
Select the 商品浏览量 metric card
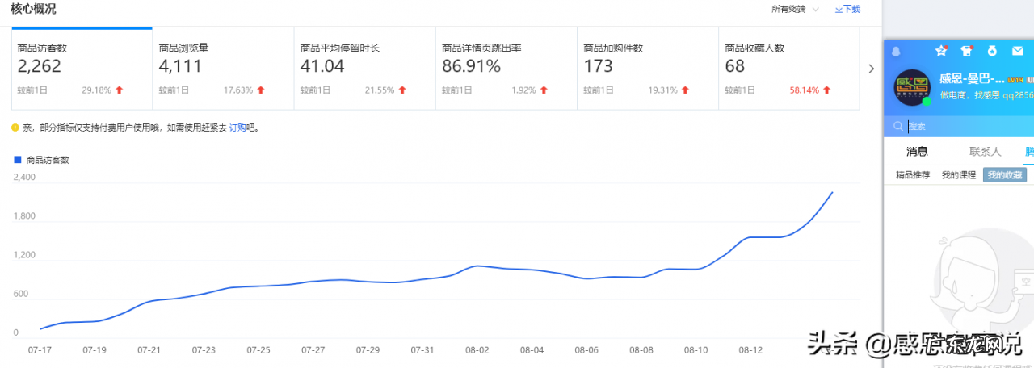(x=223, y=68)
